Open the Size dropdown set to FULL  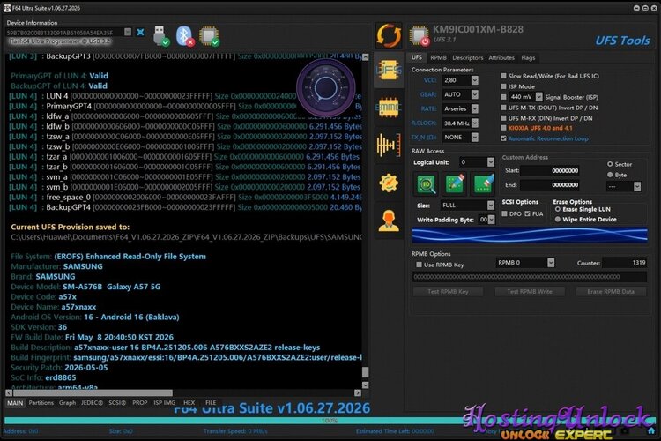tap(491, 206)
